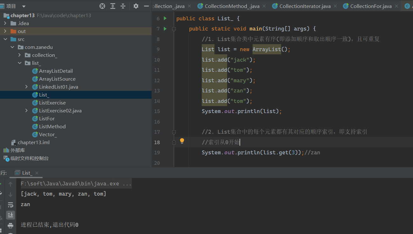The image size is (413, 234).
Task: Open the 项目 view dropdown arrow
Action: (24, 6)
